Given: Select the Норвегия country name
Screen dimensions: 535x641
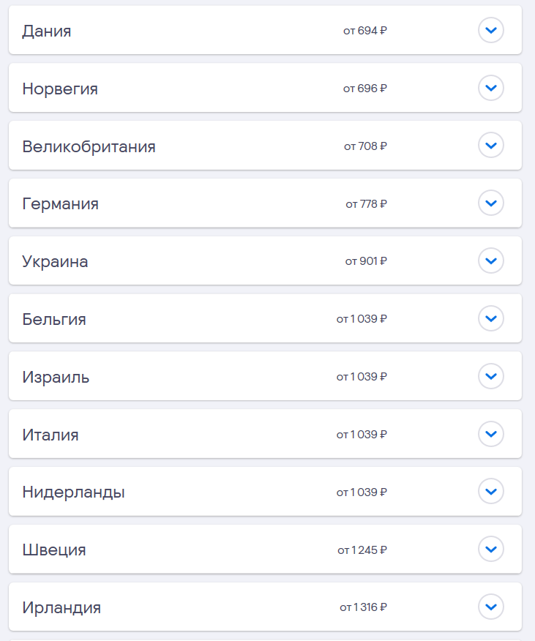Looking at the screenshot, I should pos(58,88).
